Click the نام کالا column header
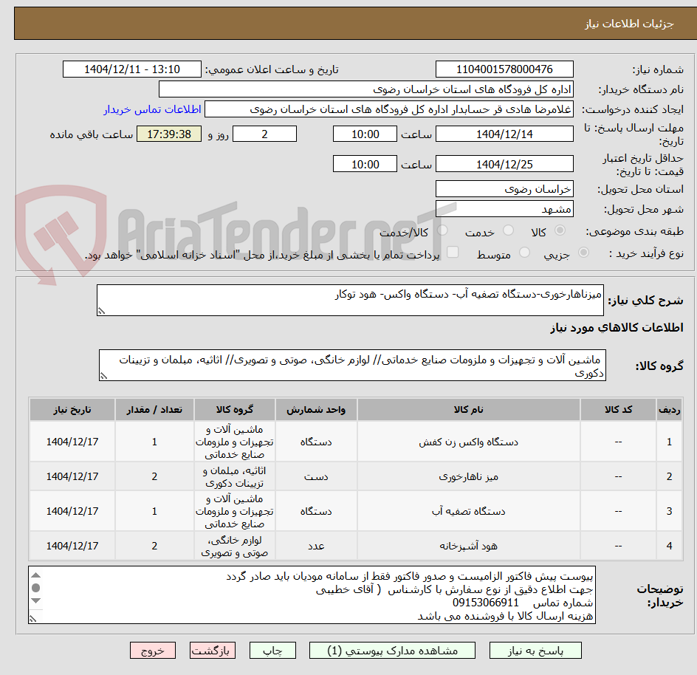Viewport: 697px width, 675px height. click(x=469, y=410)
